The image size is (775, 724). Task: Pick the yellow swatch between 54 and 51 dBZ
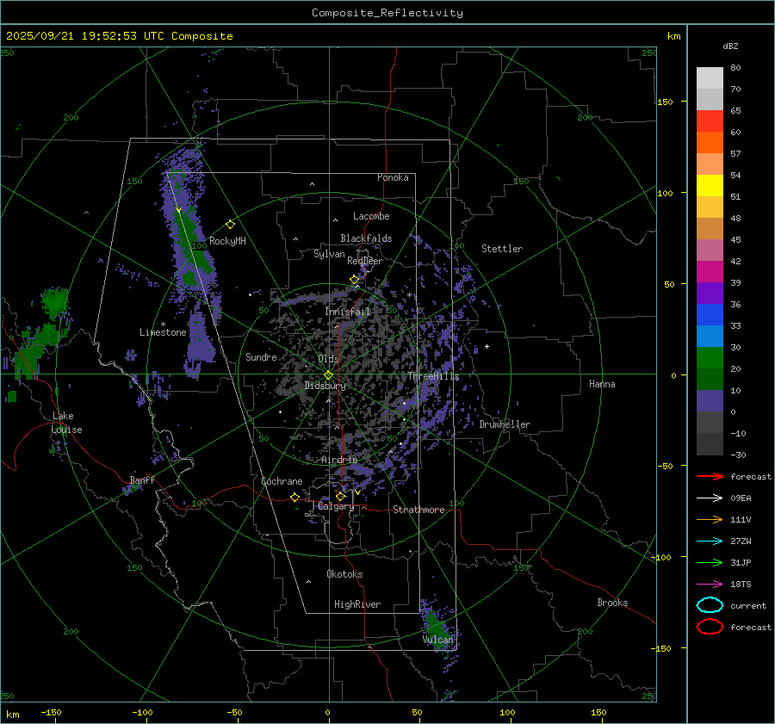(710, 186)
